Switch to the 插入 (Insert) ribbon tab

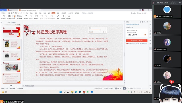32,13
